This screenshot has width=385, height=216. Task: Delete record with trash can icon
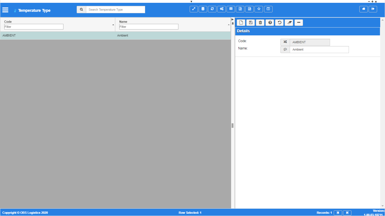click(x=260, y=22)
